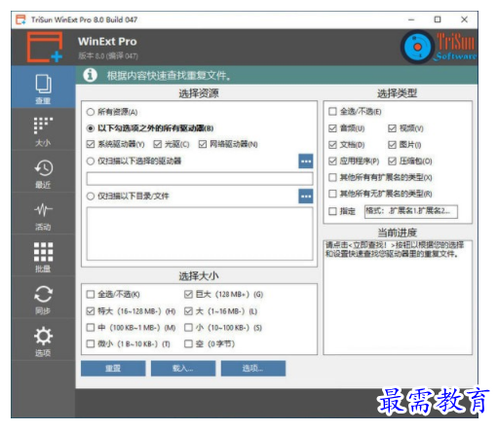Click the 选项... options button

(x=253, y=369)
